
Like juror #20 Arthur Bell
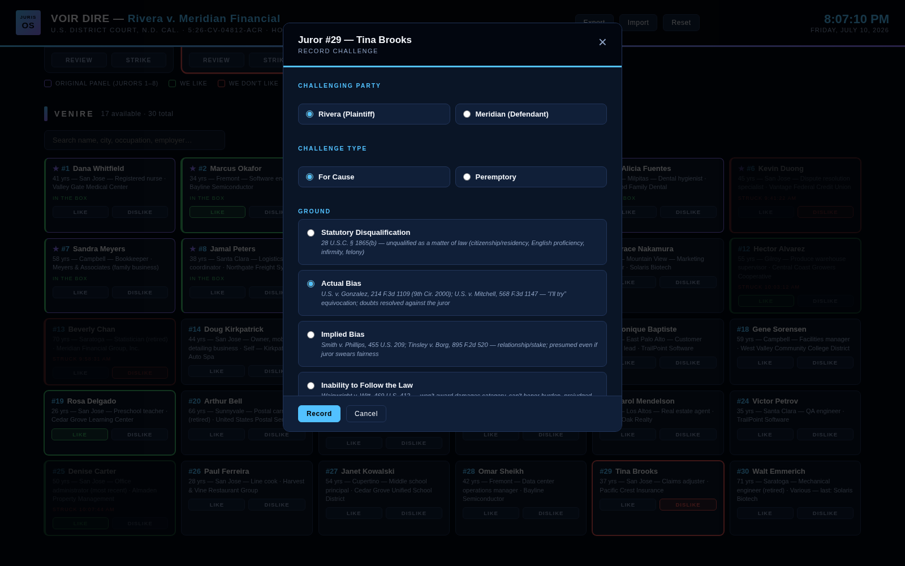(x=217, y=435)
